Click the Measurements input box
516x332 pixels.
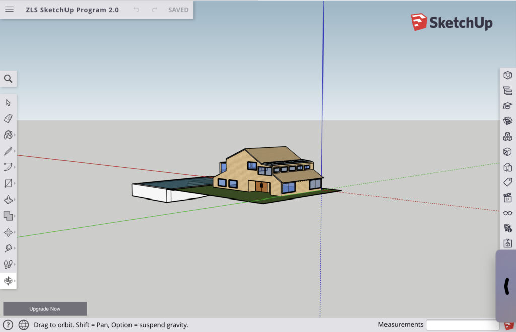(462, 325)
